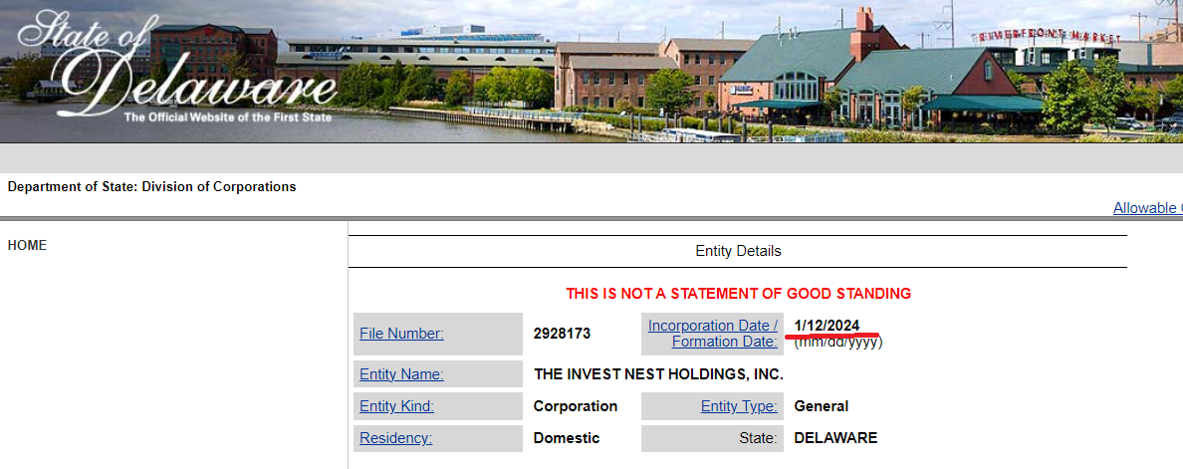
Task: Click the DELAWARE state value
Action: point(834,438)
